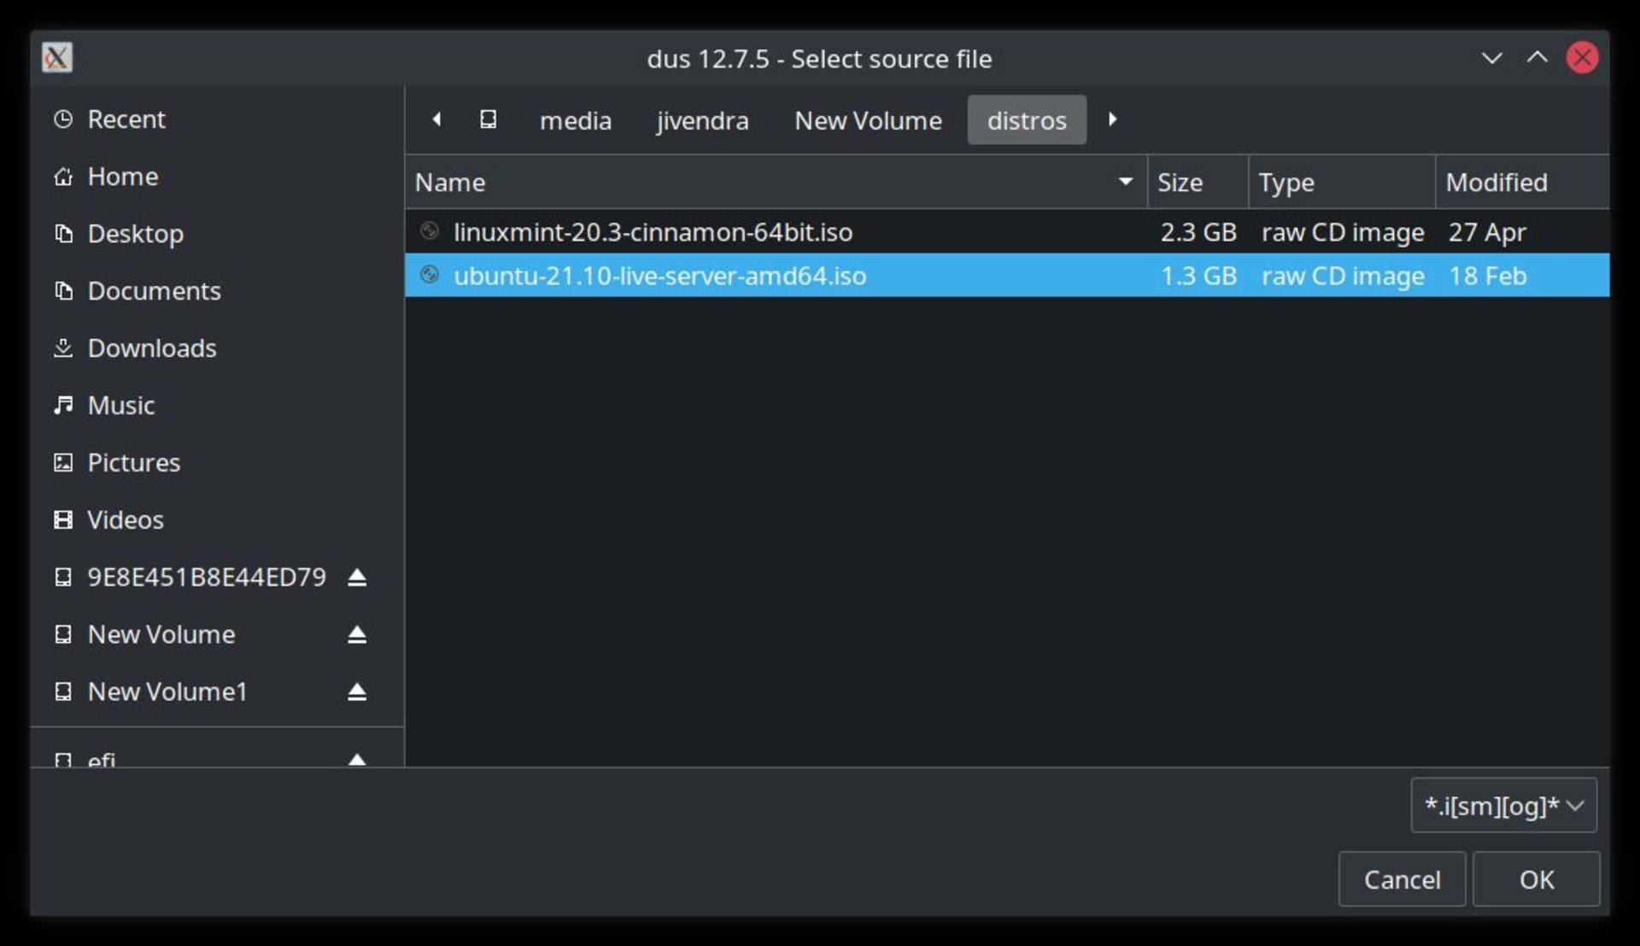Click raw CD image type for linuxmint
The image size is (1640, 946).
point(1343,232)
